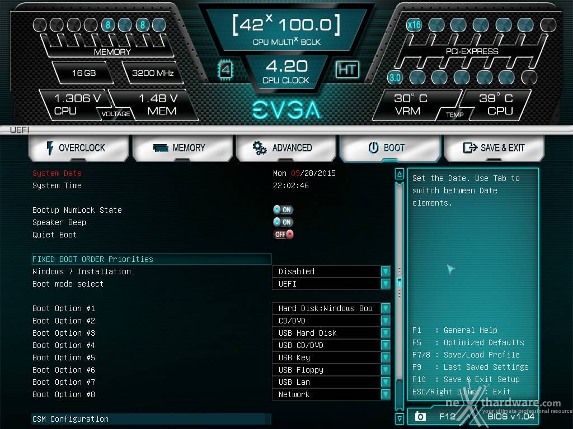Expand Boot Option #5 USB Key dropdown
This screenshot has width=573, height=429.
click(x=331, y=357)
